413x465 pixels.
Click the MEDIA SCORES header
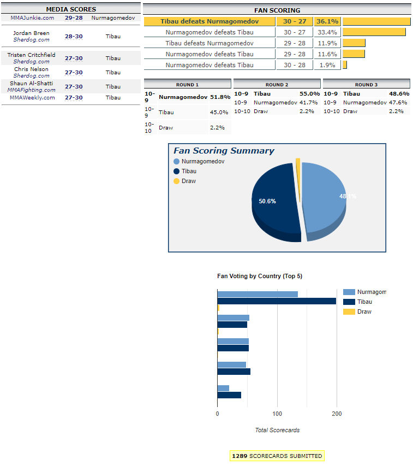point(71,9)
